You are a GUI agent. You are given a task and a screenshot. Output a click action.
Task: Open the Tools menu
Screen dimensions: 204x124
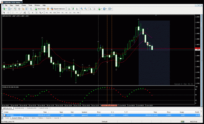(30, 5)
